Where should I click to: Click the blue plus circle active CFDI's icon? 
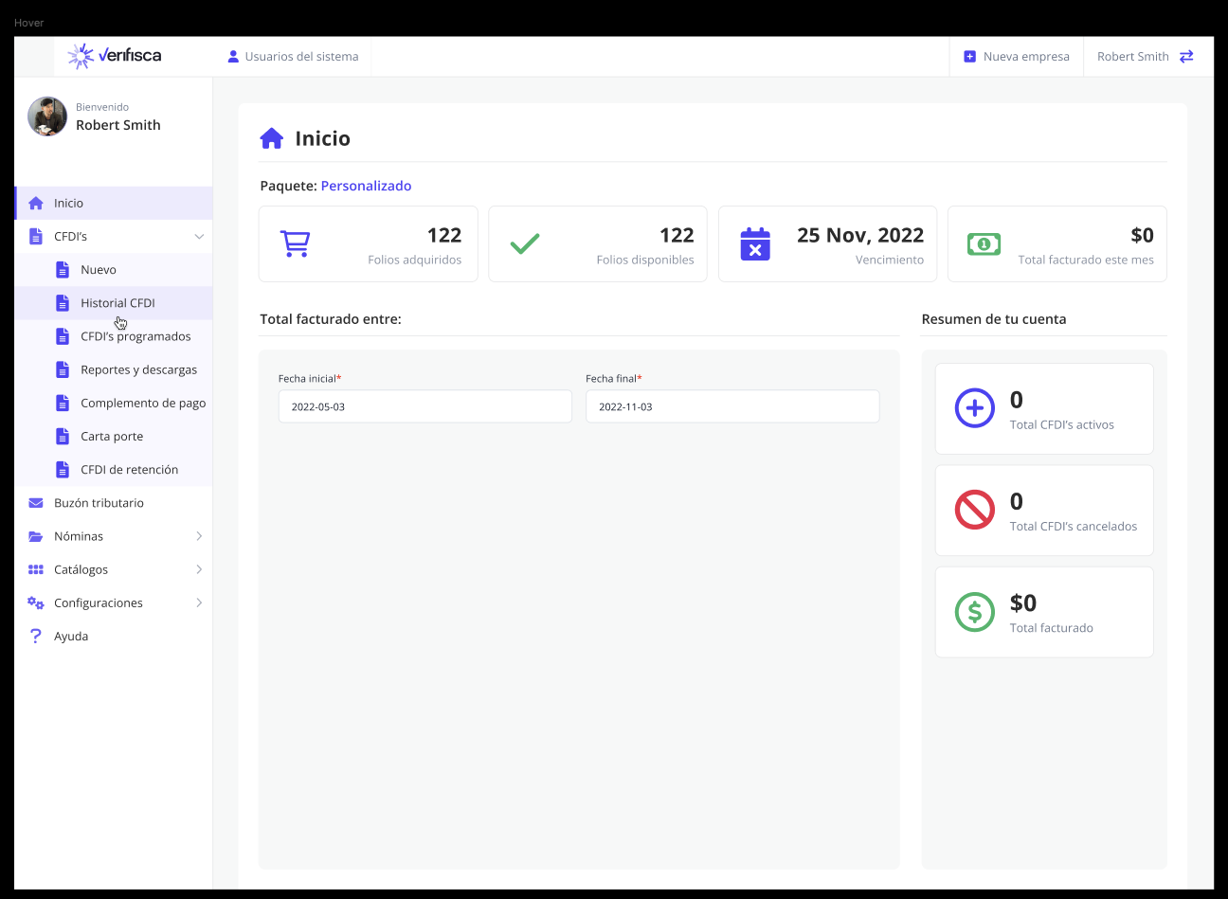pyautogui.click(x=974, y=408)
